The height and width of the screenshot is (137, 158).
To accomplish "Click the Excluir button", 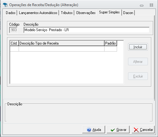I will click(x=138, y=76).
